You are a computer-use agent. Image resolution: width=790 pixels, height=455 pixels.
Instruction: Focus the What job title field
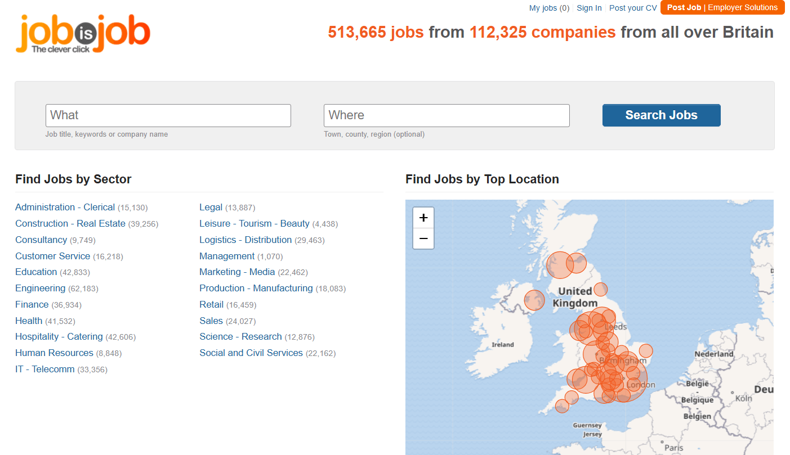coord(168,115)
